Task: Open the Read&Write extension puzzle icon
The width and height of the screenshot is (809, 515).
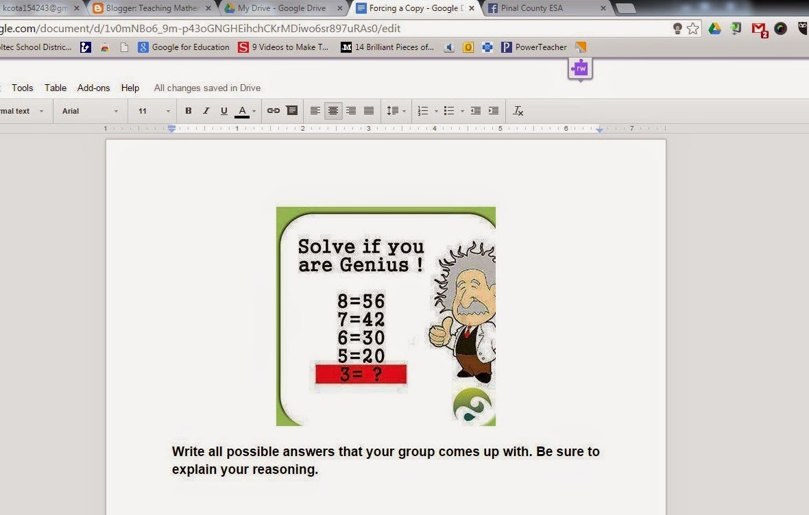Action: click(580, 68)
